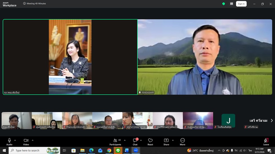Click the taskbar search box
This screenshot has height=154, width=275.
click(x=34, y=150)
